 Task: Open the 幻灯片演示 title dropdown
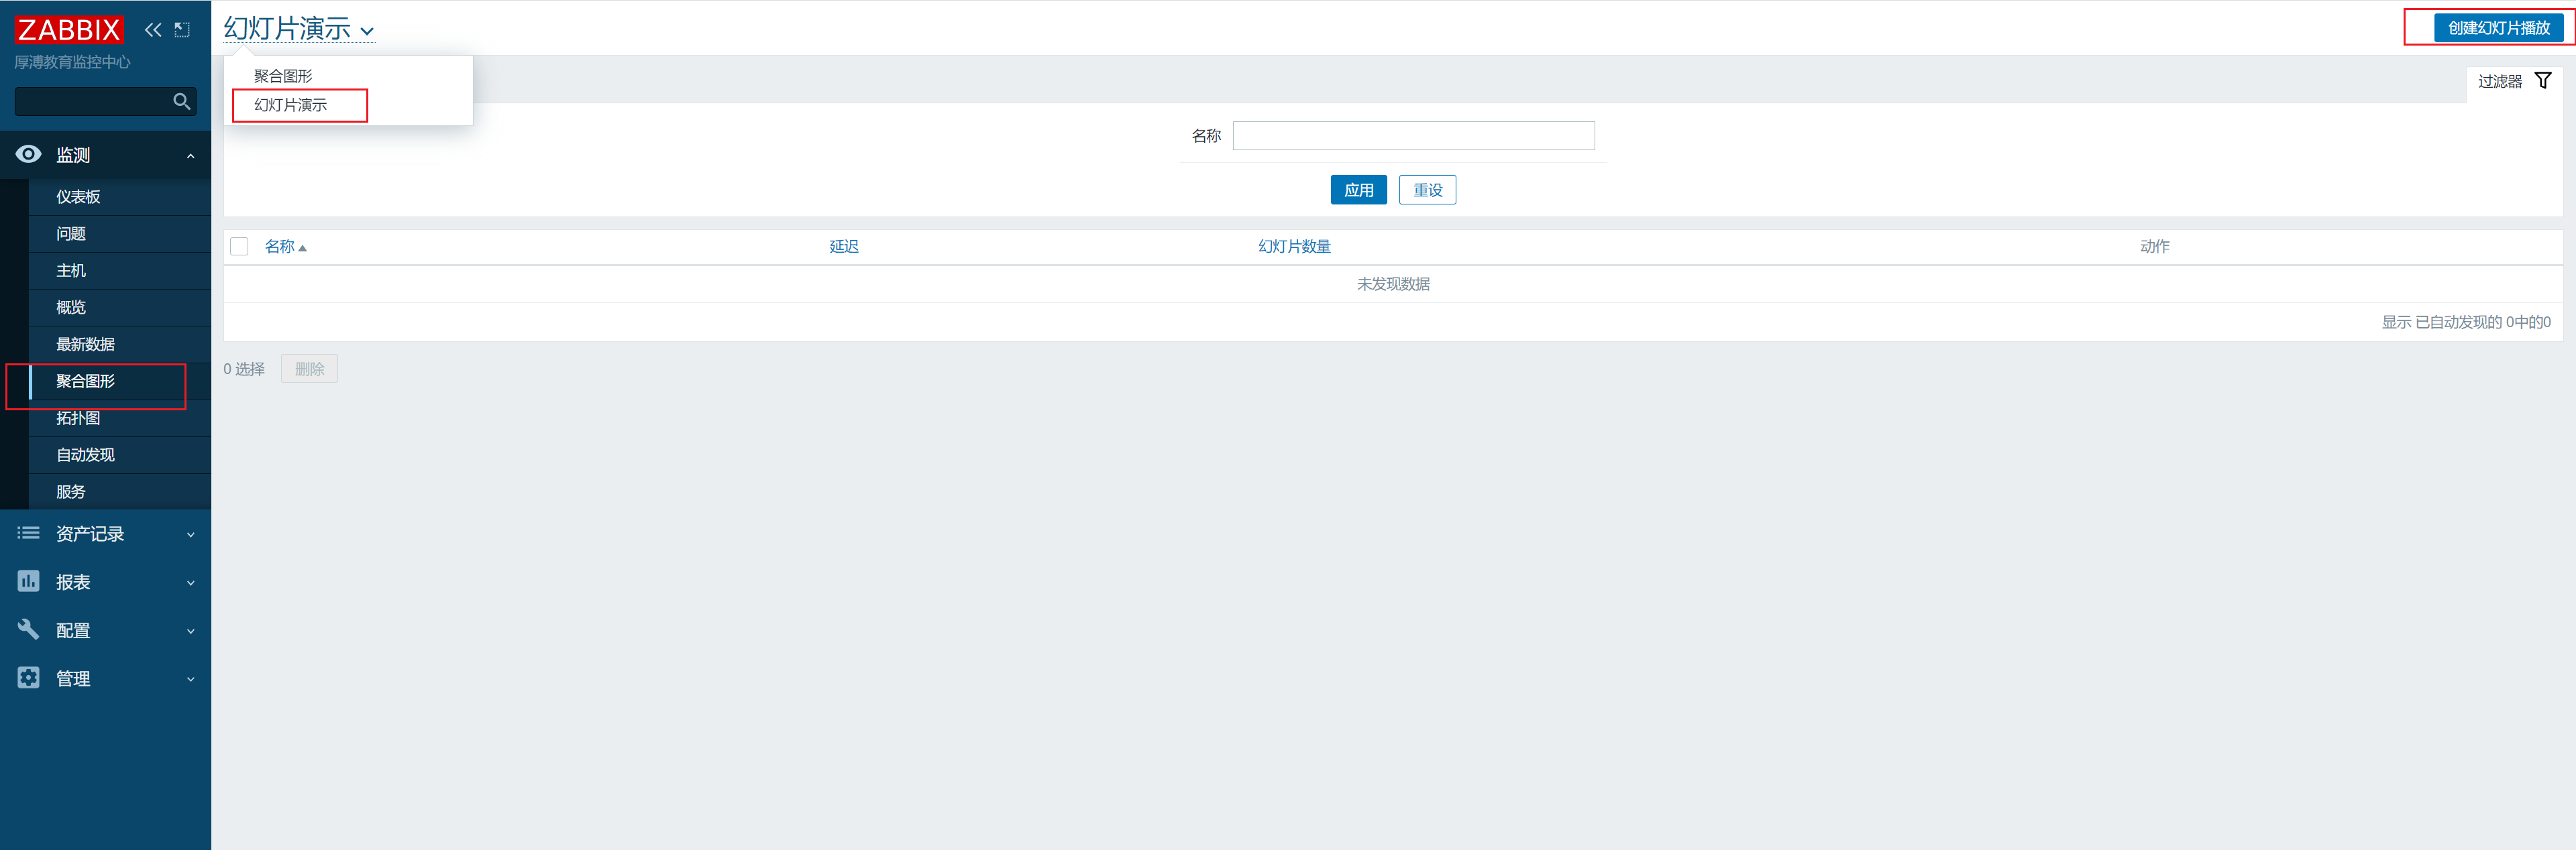point(299,29)
